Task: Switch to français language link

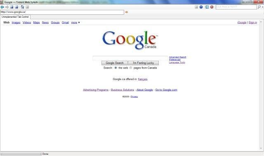Action: pyautogui.click(x=143, y=79)
